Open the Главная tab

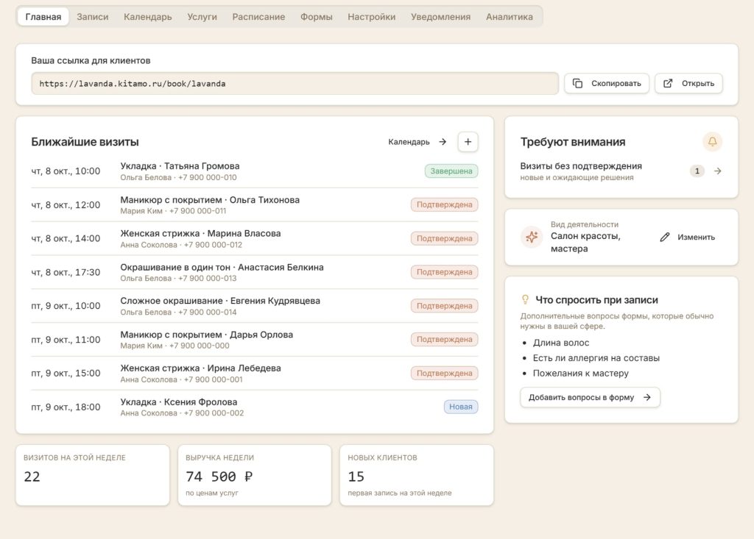[x=43, y=17]
